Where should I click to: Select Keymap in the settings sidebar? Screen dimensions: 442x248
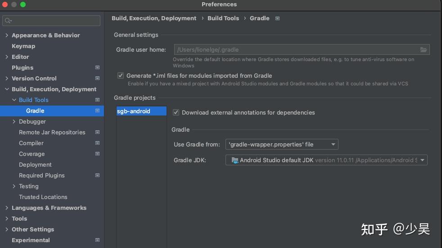point(23,46)
